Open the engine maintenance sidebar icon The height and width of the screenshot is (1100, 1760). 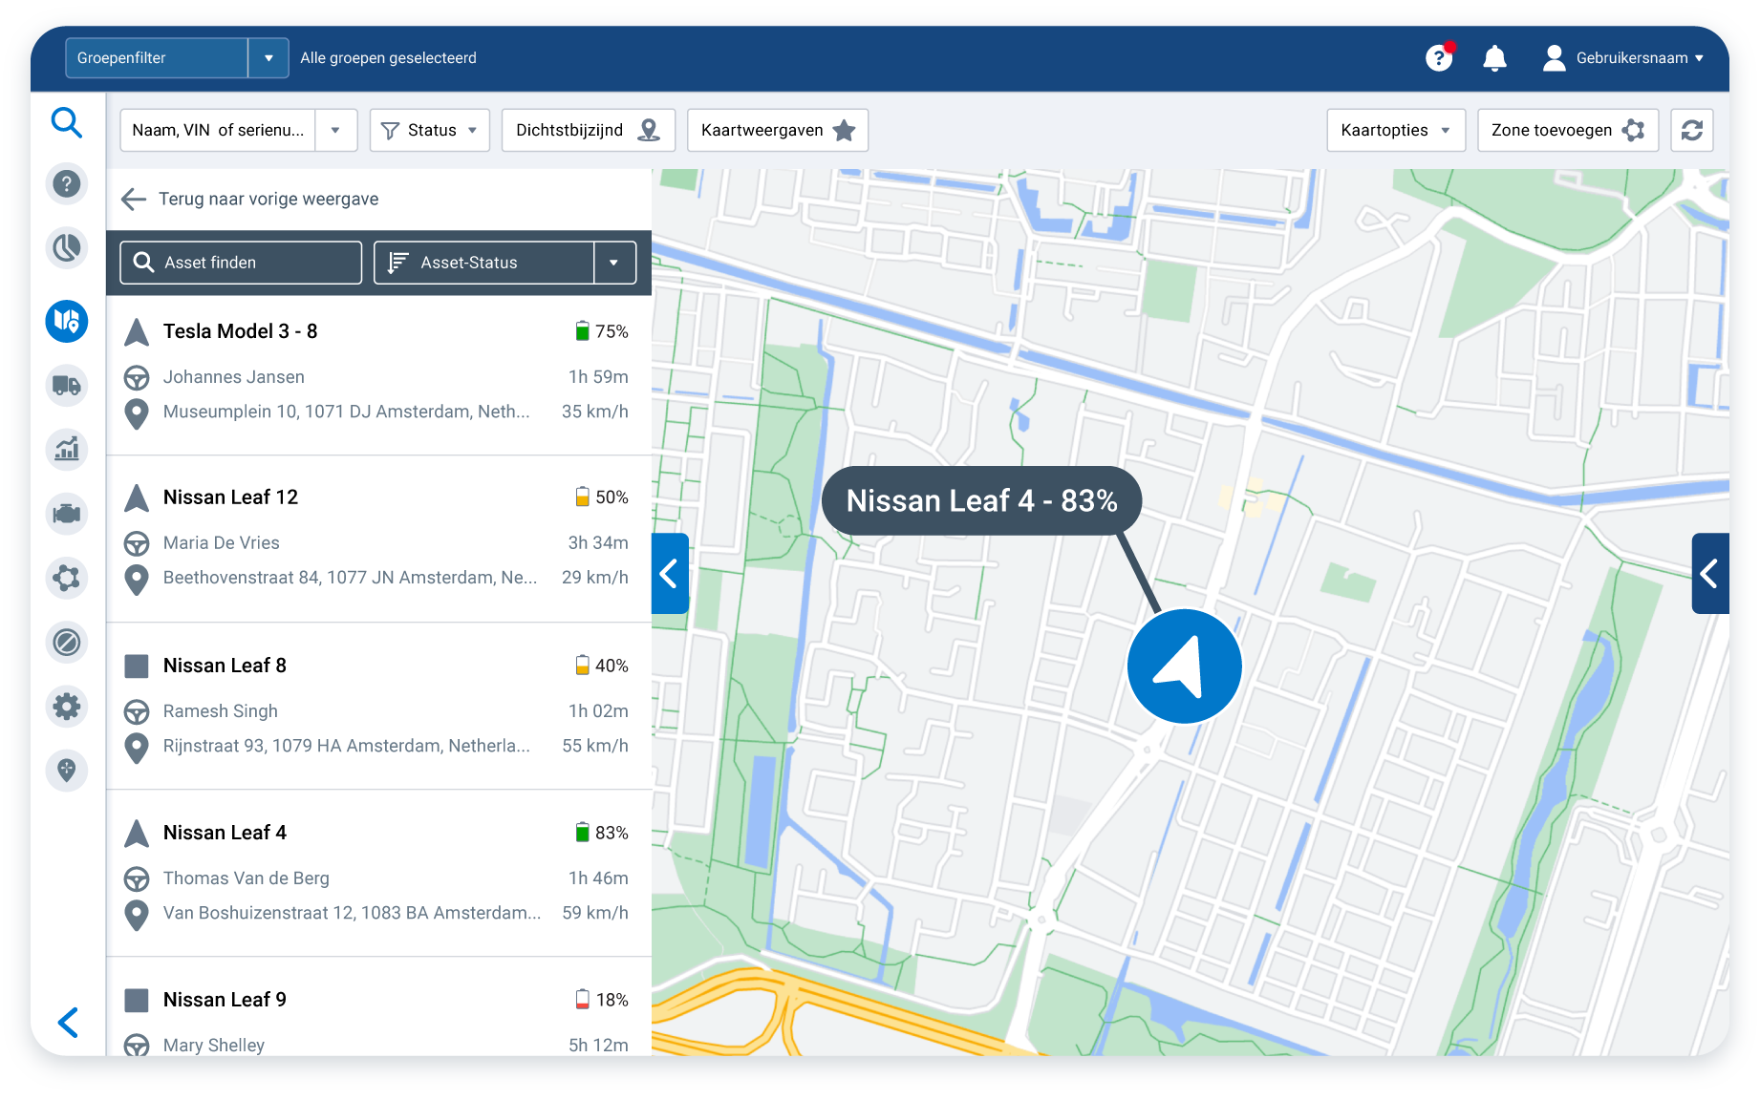point(66,514)
